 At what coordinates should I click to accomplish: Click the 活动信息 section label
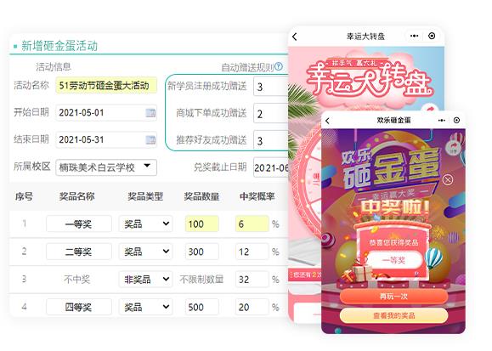coord(54,66)
